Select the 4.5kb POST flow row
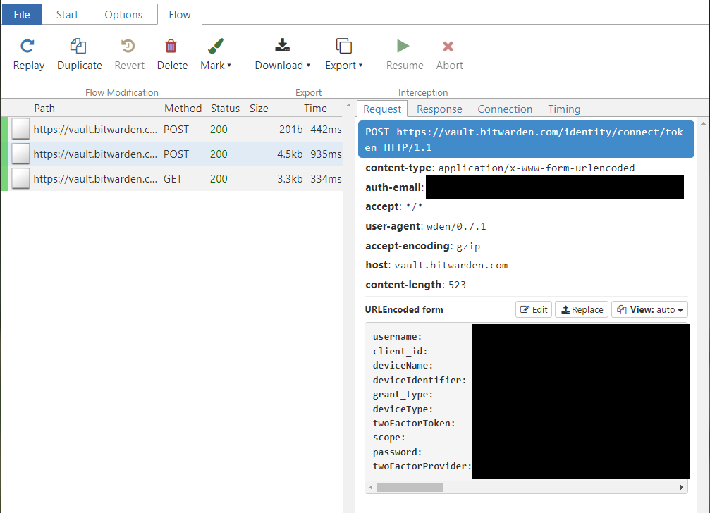Image resolution: width=710 pixels, height=513 pixels. (172, 154)
